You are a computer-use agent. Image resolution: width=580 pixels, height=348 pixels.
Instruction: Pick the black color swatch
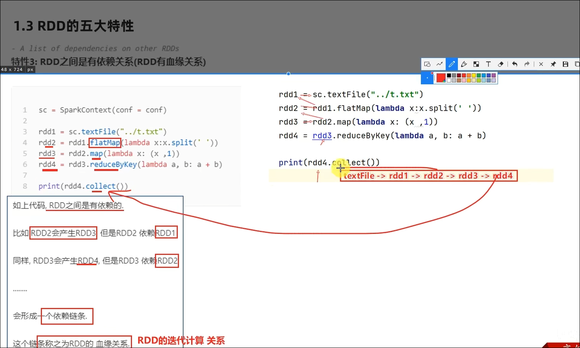click(449, 76)
